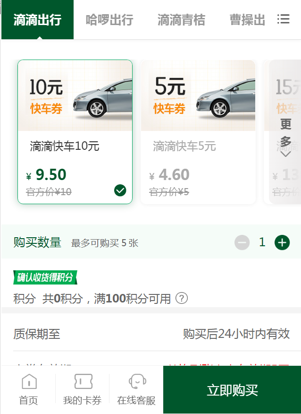Switch to the 曹操出行 tab
This screenshot has height=414, width=301.
pos(247,20)
